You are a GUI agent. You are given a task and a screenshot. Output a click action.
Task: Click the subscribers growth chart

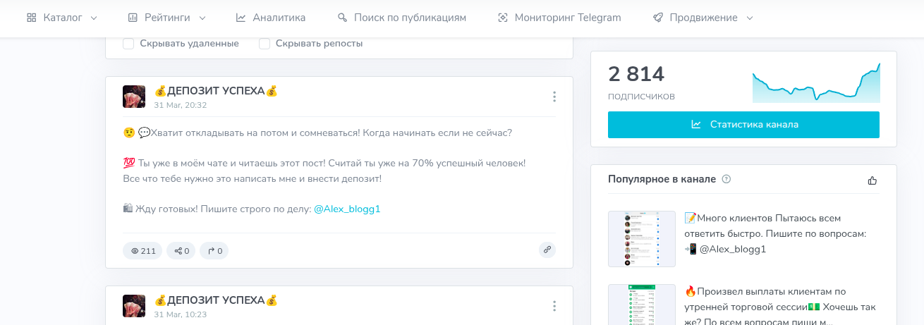tap(816, 84)
